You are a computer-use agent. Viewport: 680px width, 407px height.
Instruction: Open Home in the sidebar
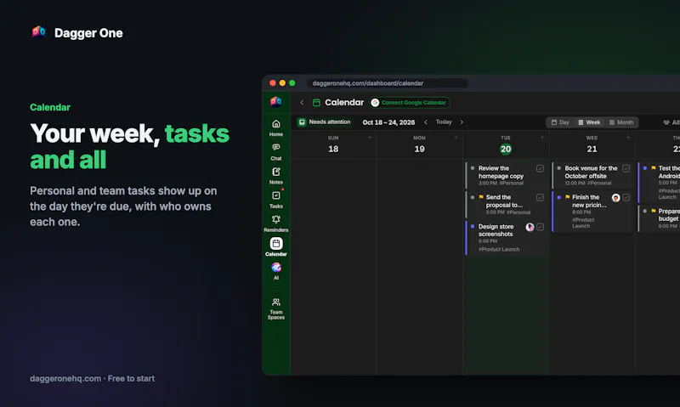click(275, 127)
